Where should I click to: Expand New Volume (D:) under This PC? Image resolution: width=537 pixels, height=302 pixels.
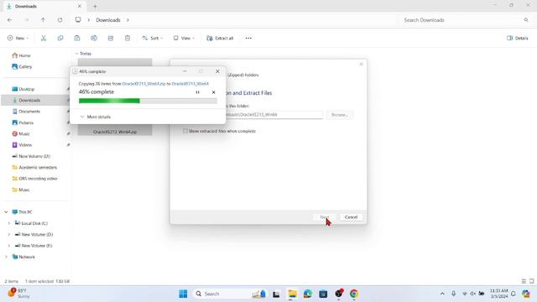[9, 235]
